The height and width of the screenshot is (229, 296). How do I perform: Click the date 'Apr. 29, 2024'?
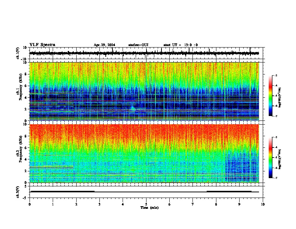coord(104,45)
